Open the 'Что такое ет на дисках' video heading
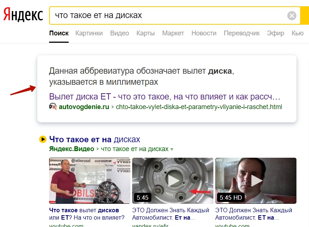The image size is (309, 227). tap(95, 140)
